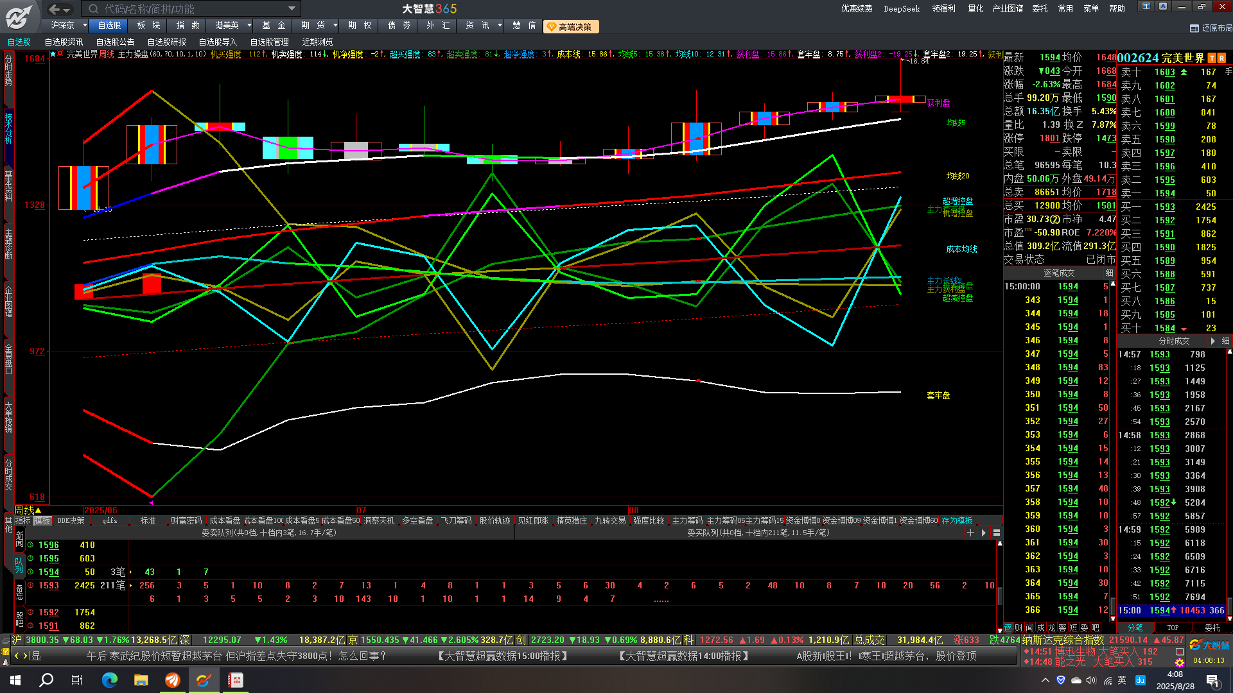Open Microsoft Edge from the taskbar

point(110,680)
